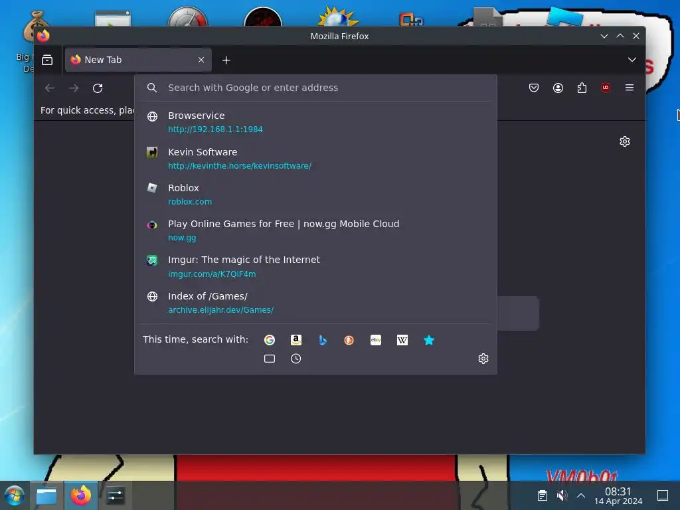Image resolution: width=680 pixels, height=510 pixels.
Task: Open a new tab with the plus button
Action: pos(226,60)
